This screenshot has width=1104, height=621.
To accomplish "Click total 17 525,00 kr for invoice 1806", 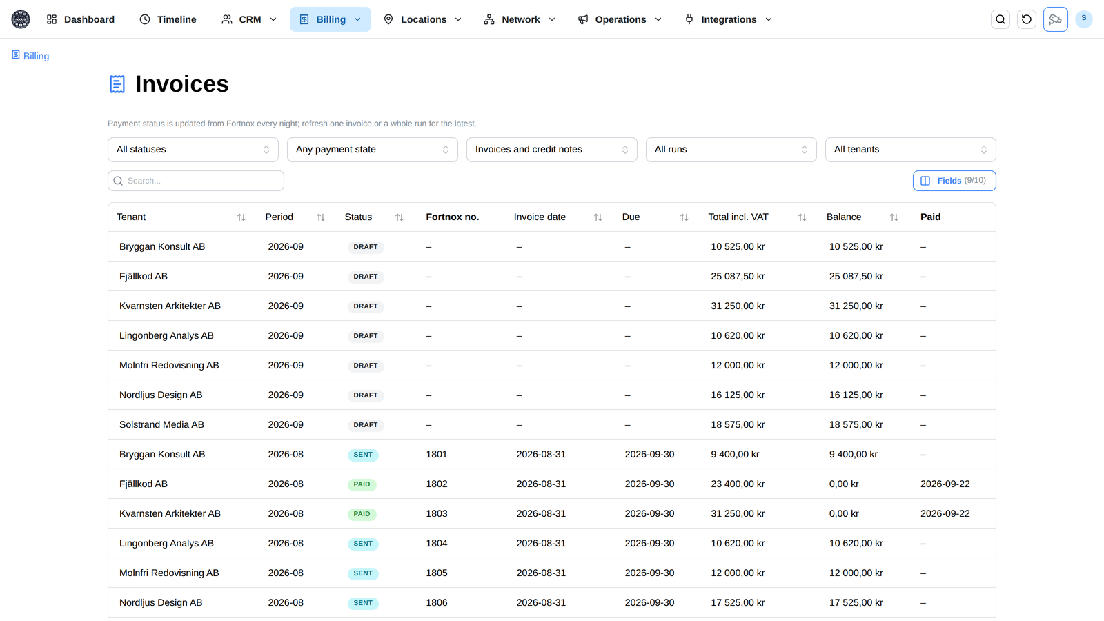I will 738,602.
